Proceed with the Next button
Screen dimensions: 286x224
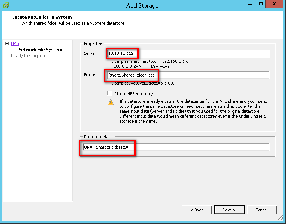click(229, 210)
